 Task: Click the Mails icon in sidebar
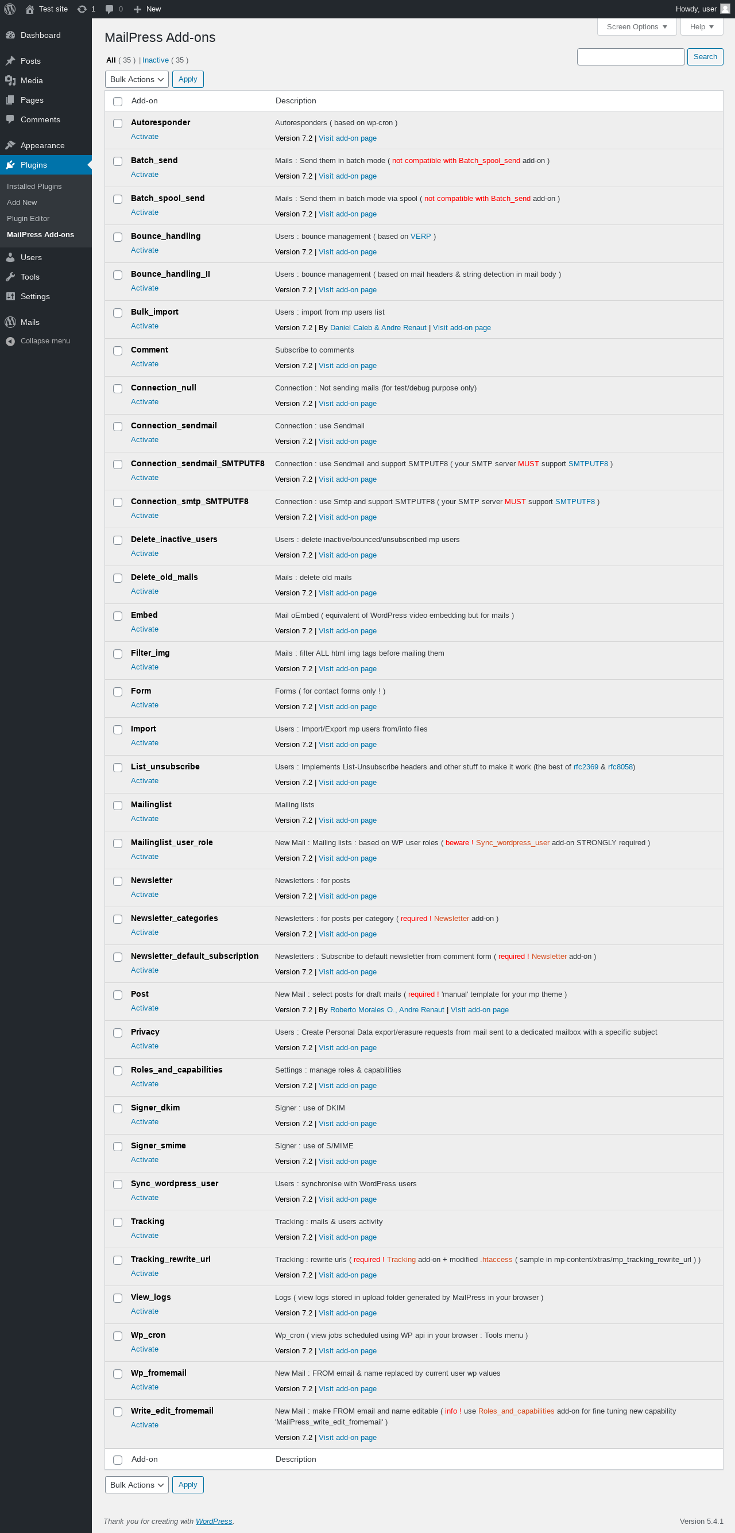tap(10, 322)
